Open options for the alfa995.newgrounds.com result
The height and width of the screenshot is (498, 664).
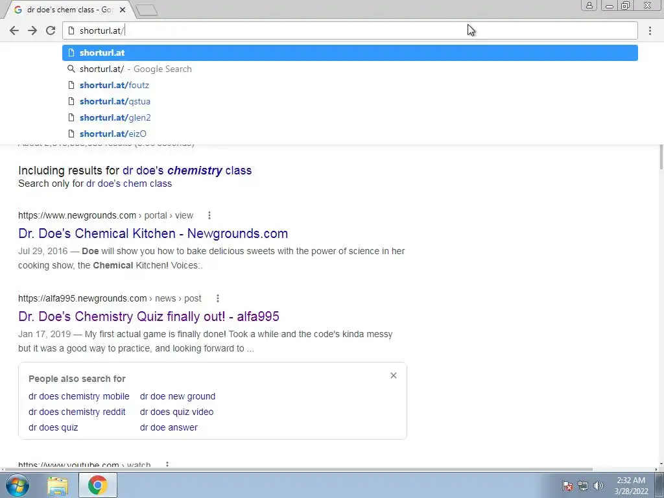218,298
